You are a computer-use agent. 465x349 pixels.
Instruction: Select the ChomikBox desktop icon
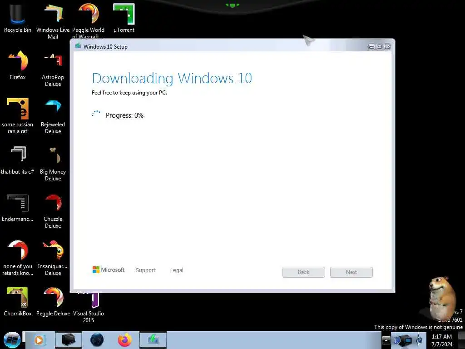[18, 301]
